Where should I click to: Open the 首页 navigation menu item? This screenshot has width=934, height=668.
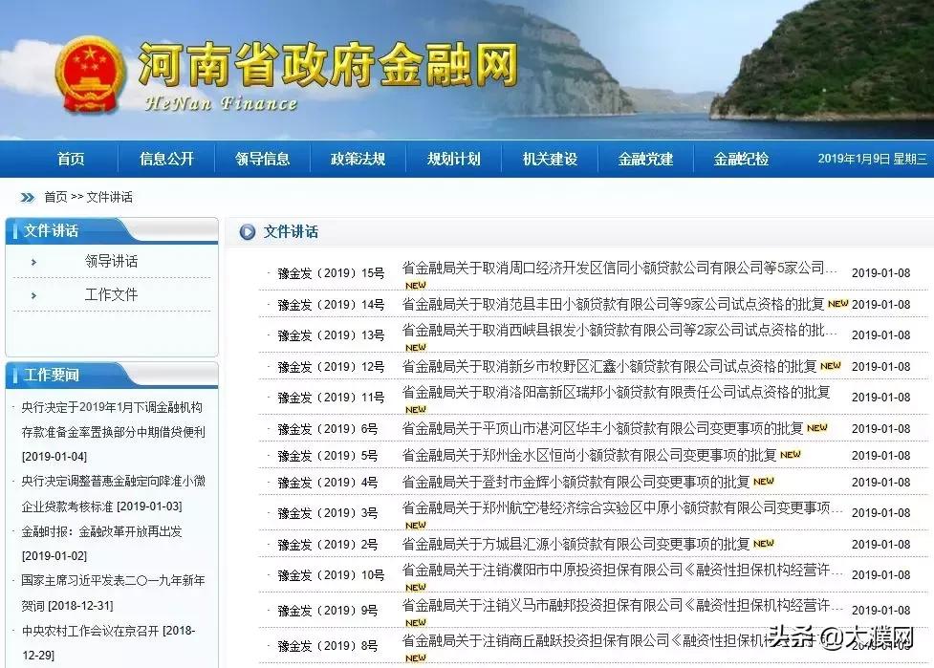pyautogui.click(x=70, y=159)
